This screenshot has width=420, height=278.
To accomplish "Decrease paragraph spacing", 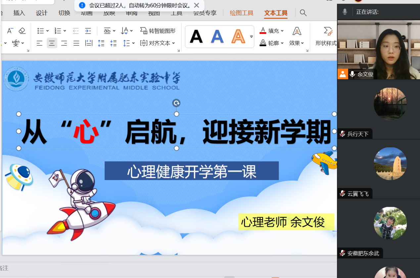I will [x=113, y=43].
